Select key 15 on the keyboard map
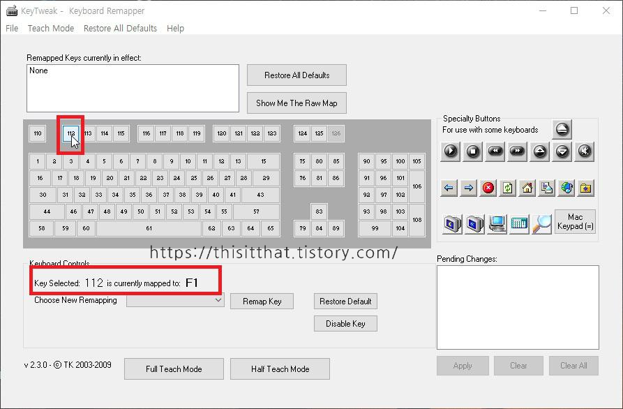623x409 pixels. (264, 161)
